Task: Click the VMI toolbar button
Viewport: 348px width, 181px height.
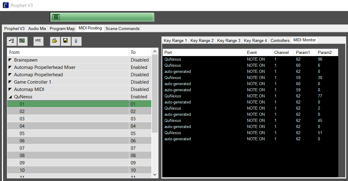Action: click(x=38, y=41)
